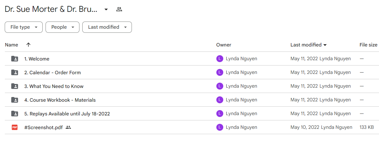Click folder icon next to 3. What You Need to Know
This screenshot has width=379, height=141.
[14, 86]
